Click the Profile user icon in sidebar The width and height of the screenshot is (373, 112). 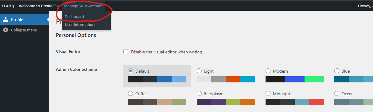pyautogui.click(x=6, y=20)
